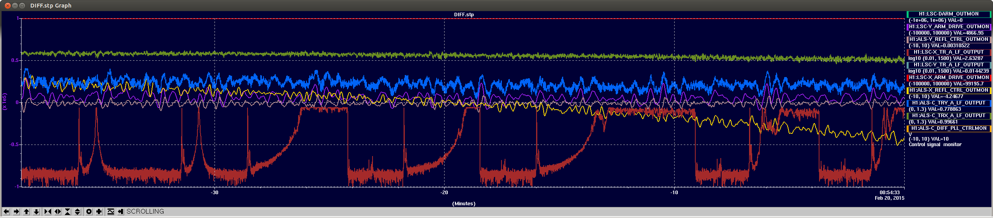Click the SCROLLING status label
Image resolution: width=993 pixels, height=218 pixels.
145,212
